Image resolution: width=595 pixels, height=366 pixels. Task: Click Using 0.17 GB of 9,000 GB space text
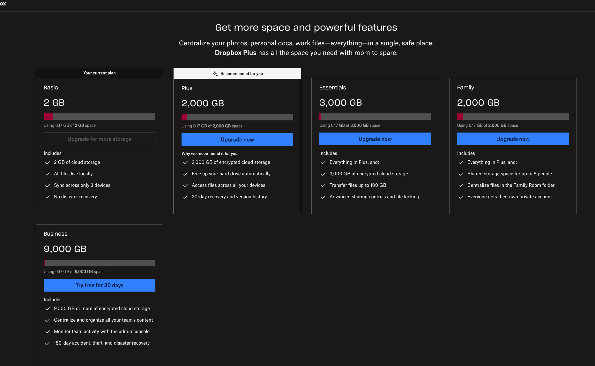pos(74,272)
